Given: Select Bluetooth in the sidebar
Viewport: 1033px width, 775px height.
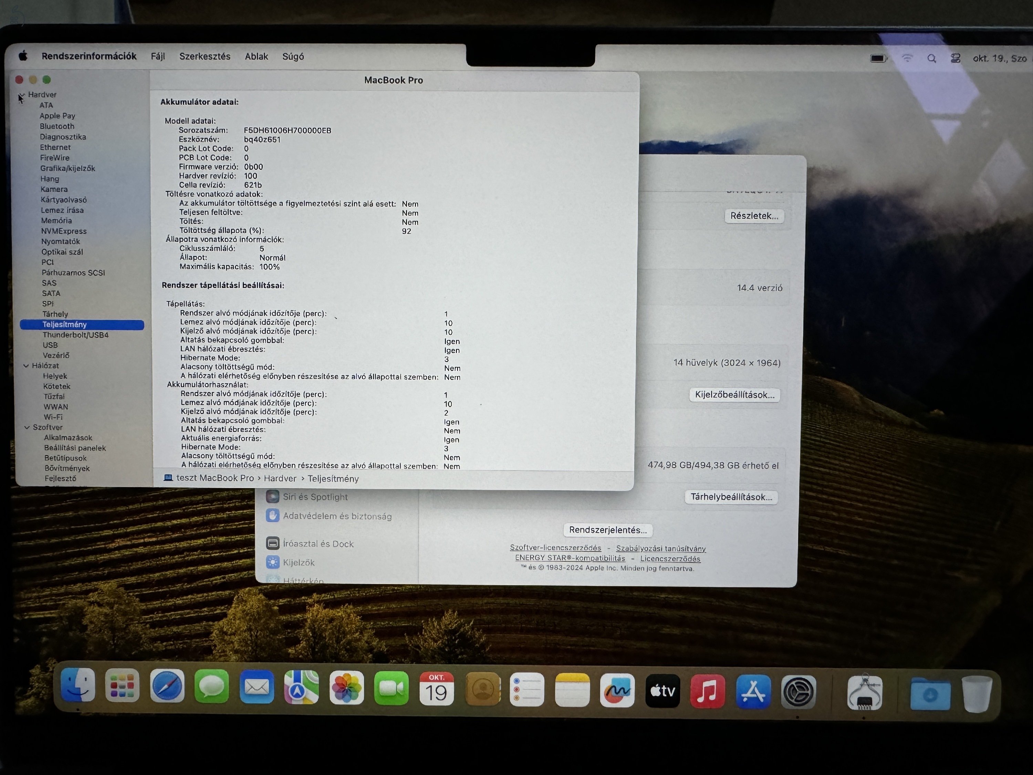Looking at the screenshot, I should 57,126.
